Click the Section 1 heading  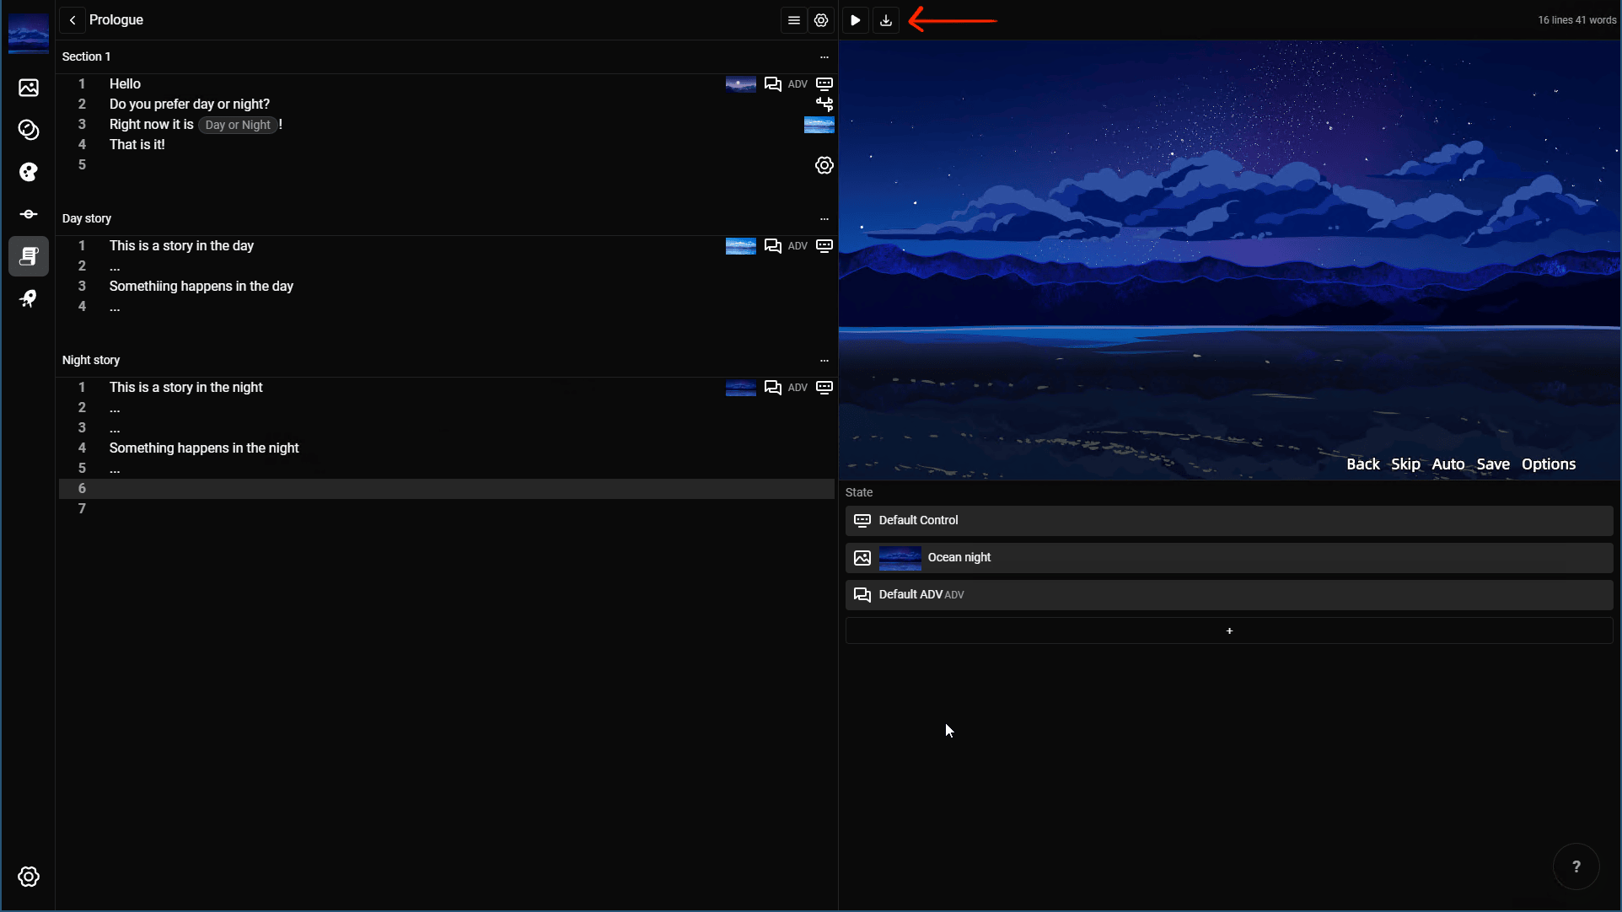pyautogui.click(x=86, y=56)
